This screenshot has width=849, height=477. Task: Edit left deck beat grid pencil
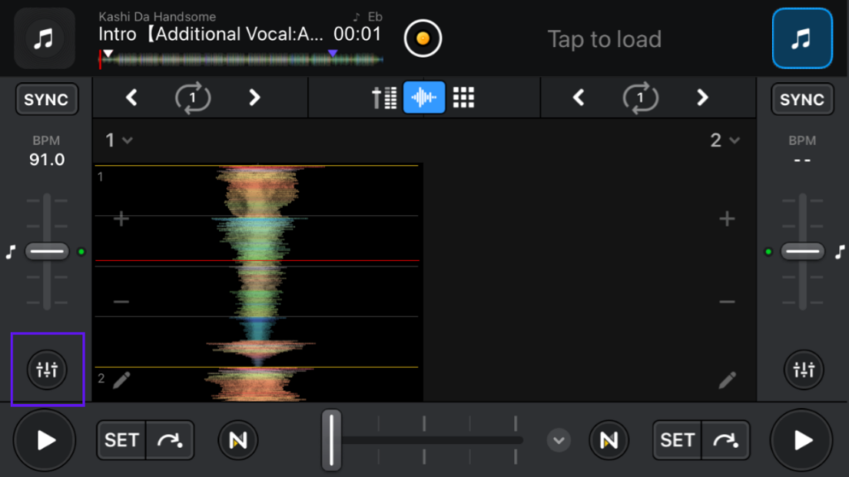(x=122, y=380)
